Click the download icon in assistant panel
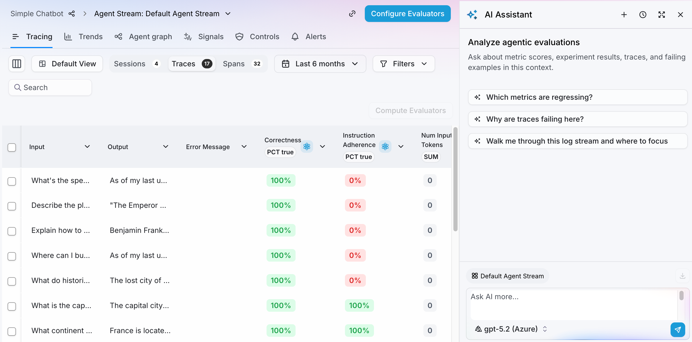692x342 pixels. tap(682, 276)
